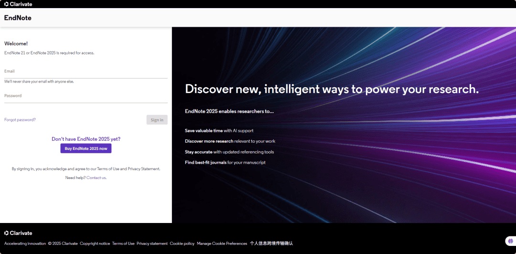Viewport: 516px width, 254px height.
Task: Click 'Discover new, intelligent ways' headline
Action: (x=332, y=89)
